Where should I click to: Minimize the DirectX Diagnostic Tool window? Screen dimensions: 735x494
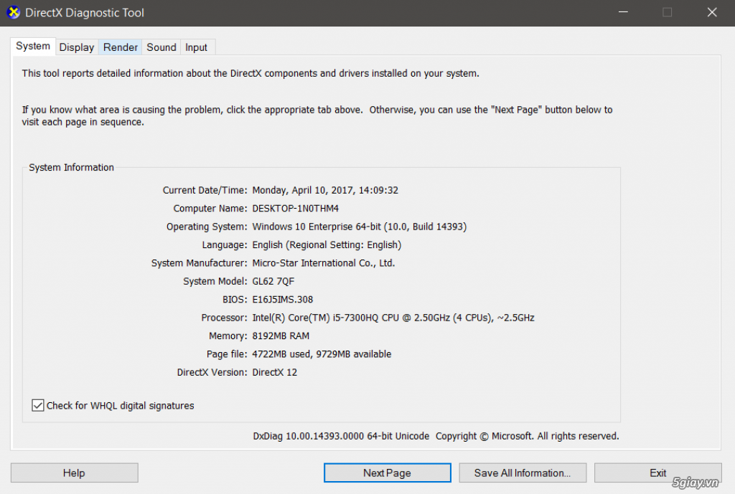(623, 13)
